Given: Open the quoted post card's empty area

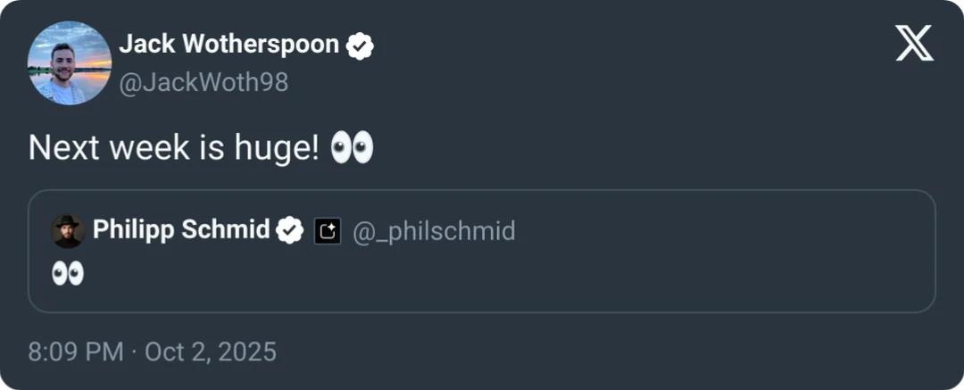Looking at the screenshot, I should 536,277.
